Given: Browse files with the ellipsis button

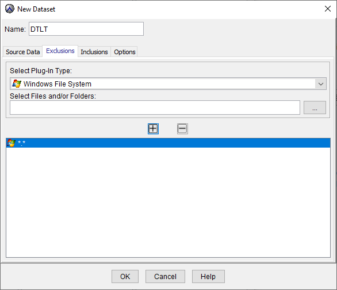Looking at the screenshot, I should coord(315,107).
